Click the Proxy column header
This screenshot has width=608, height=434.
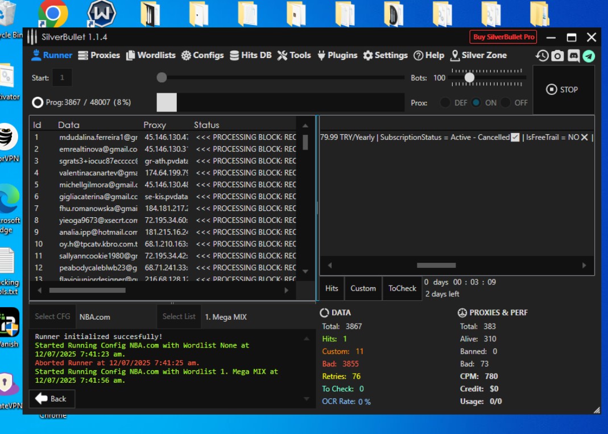pos(155,125)
